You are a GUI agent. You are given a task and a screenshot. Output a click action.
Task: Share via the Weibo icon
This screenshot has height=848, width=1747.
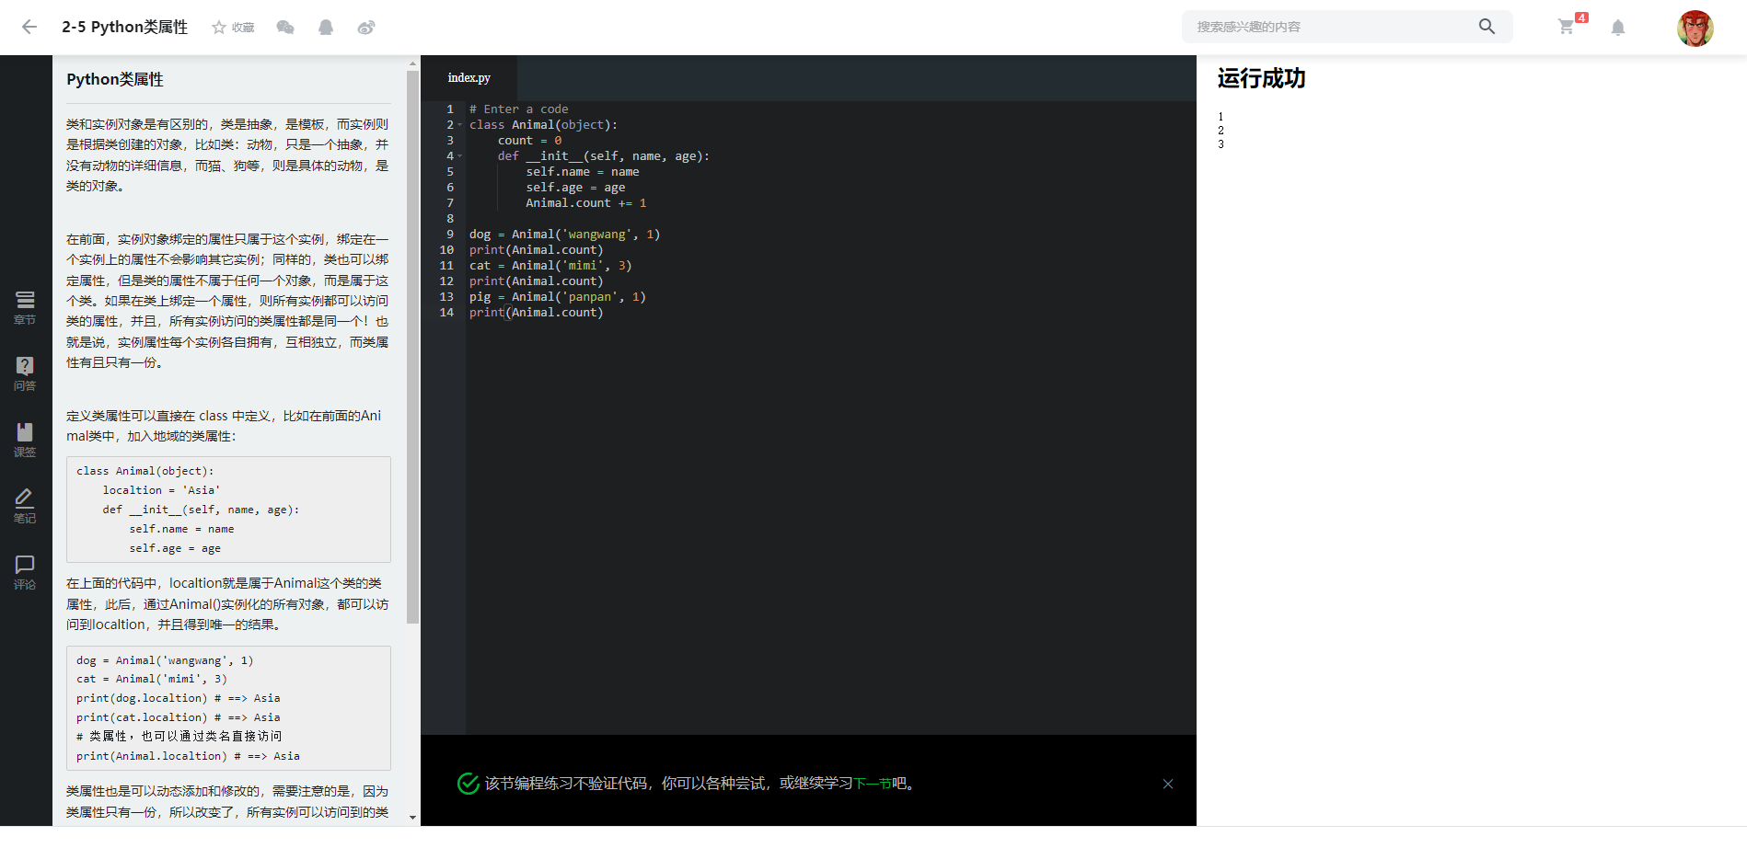coord(366,28)
